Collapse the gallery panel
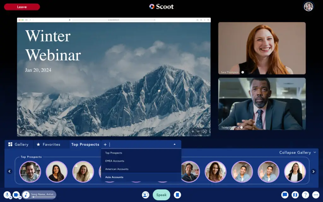The image size is (323, 202). (297, 153)
